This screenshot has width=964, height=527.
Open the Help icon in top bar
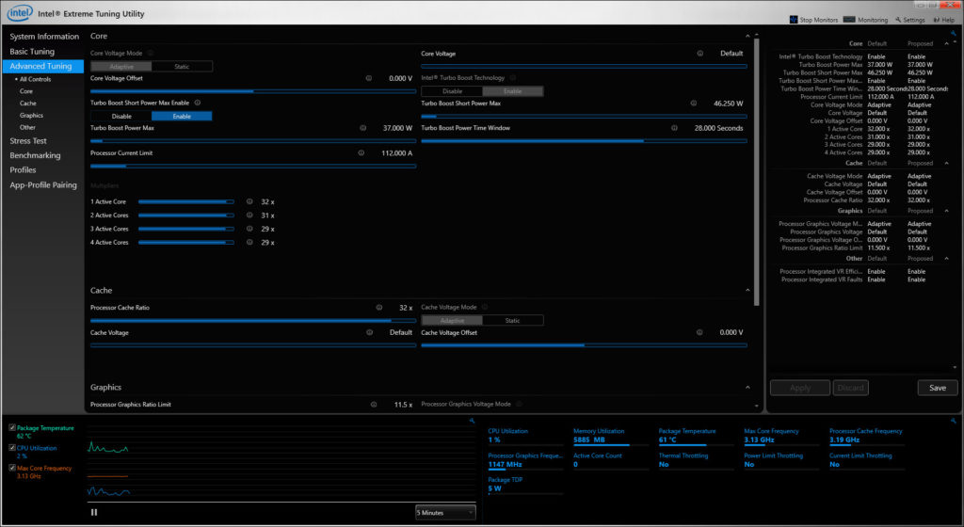tap(937, 20)
